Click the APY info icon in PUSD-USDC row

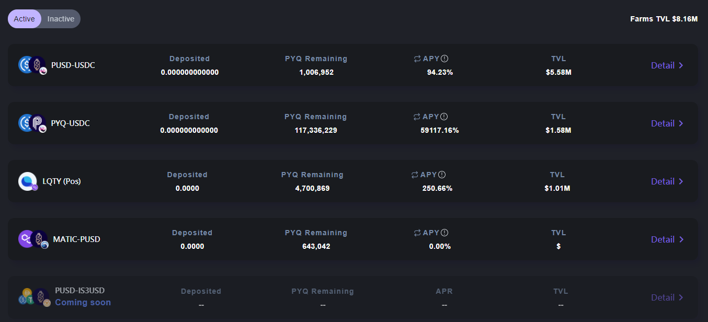coord(444,59)
